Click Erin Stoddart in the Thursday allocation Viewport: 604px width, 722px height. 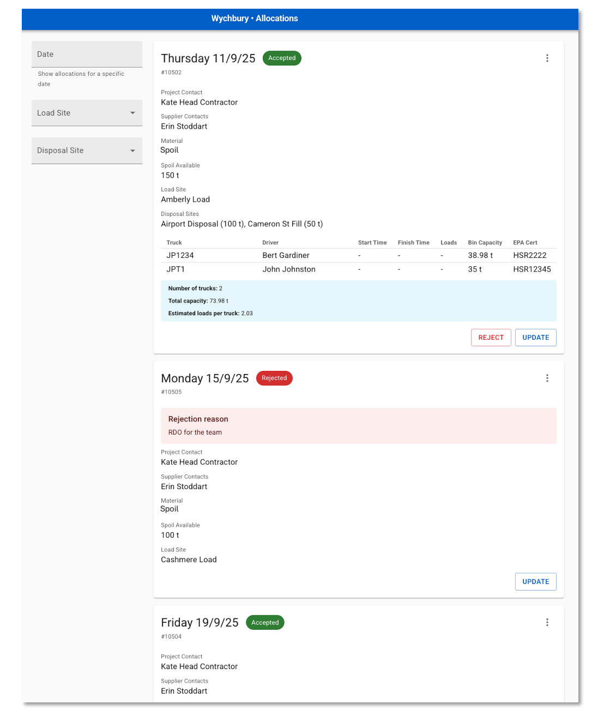[184, 127]
